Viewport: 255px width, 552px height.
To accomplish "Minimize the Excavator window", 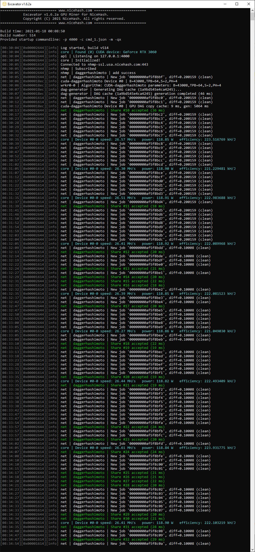I will pos(225,4).
